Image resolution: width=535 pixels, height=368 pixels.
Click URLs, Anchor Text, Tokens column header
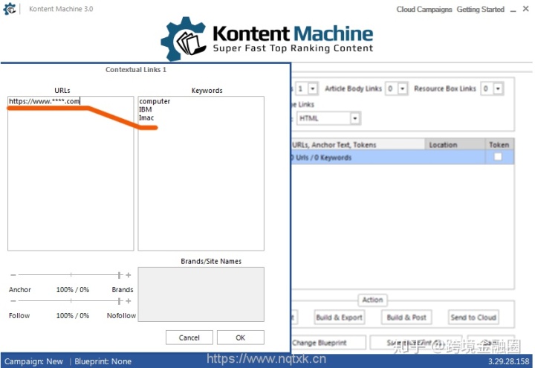pyautogui.click(x=358, y=145)
